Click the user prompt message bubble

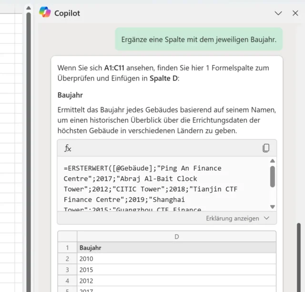click(198, 39)
